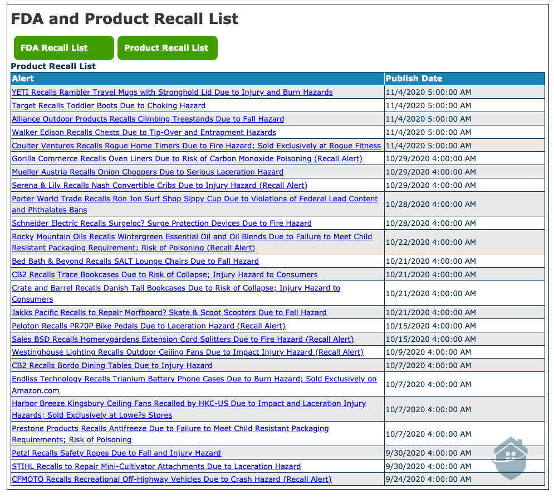The height and width of the screenshot is (498, 554).
Task: Select the 9/24/2020 4:00:00 AM date cell
Action: coord(464,479)
